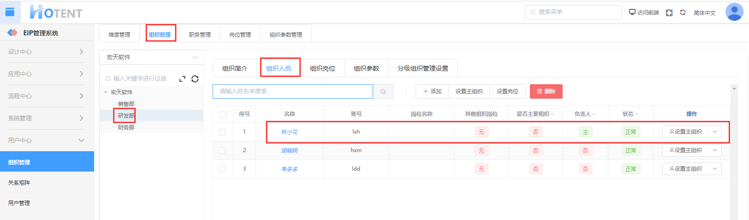Check the row for 林小花
The image size is (749, 220).
tap(222, 132)
